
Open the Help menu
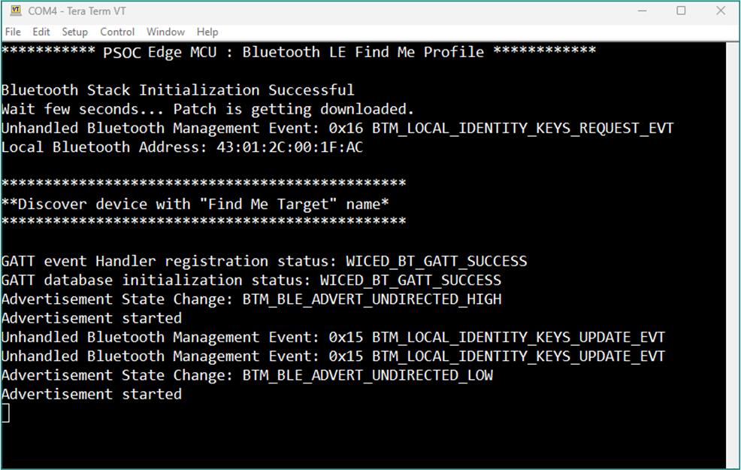coord(207,32)
